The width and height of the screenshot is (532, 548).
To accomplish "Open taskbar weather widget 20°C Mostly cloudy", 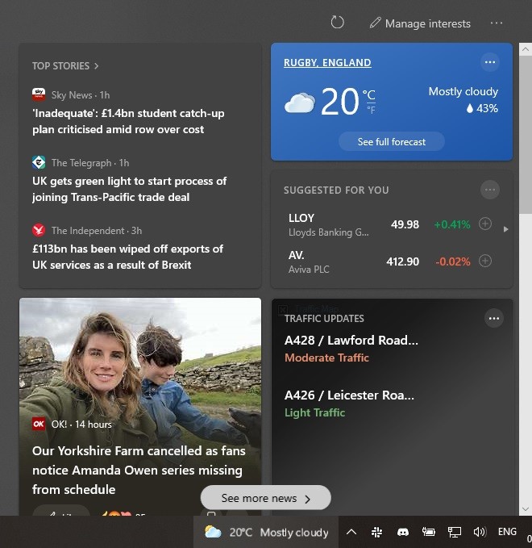I will pos(266,532).
